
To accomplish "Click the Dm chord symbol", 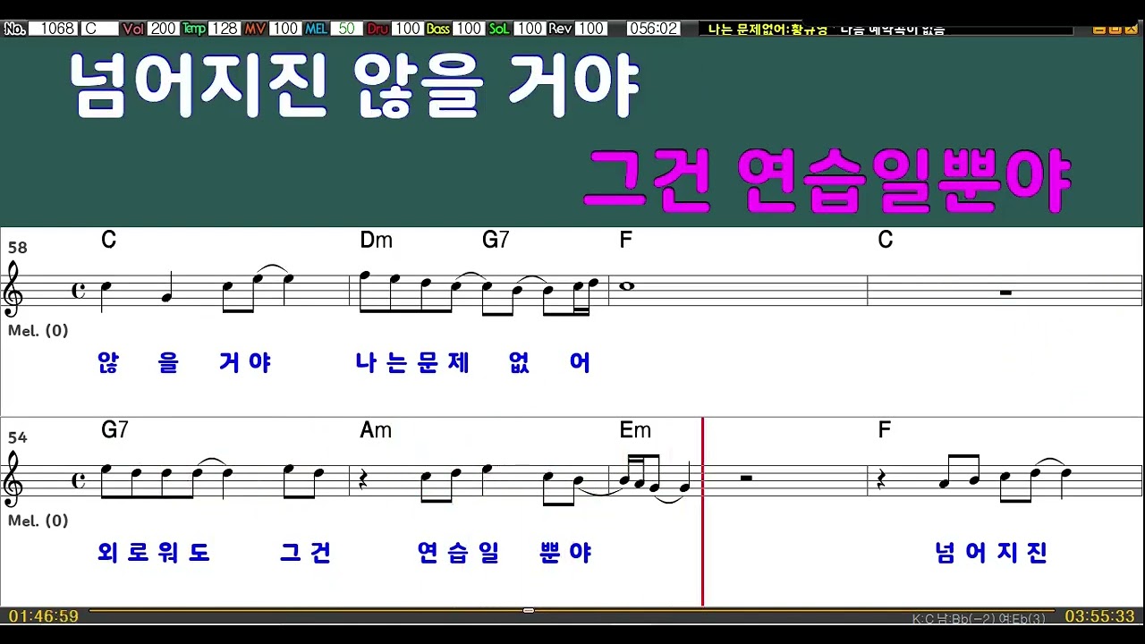I will click(376, 240).
